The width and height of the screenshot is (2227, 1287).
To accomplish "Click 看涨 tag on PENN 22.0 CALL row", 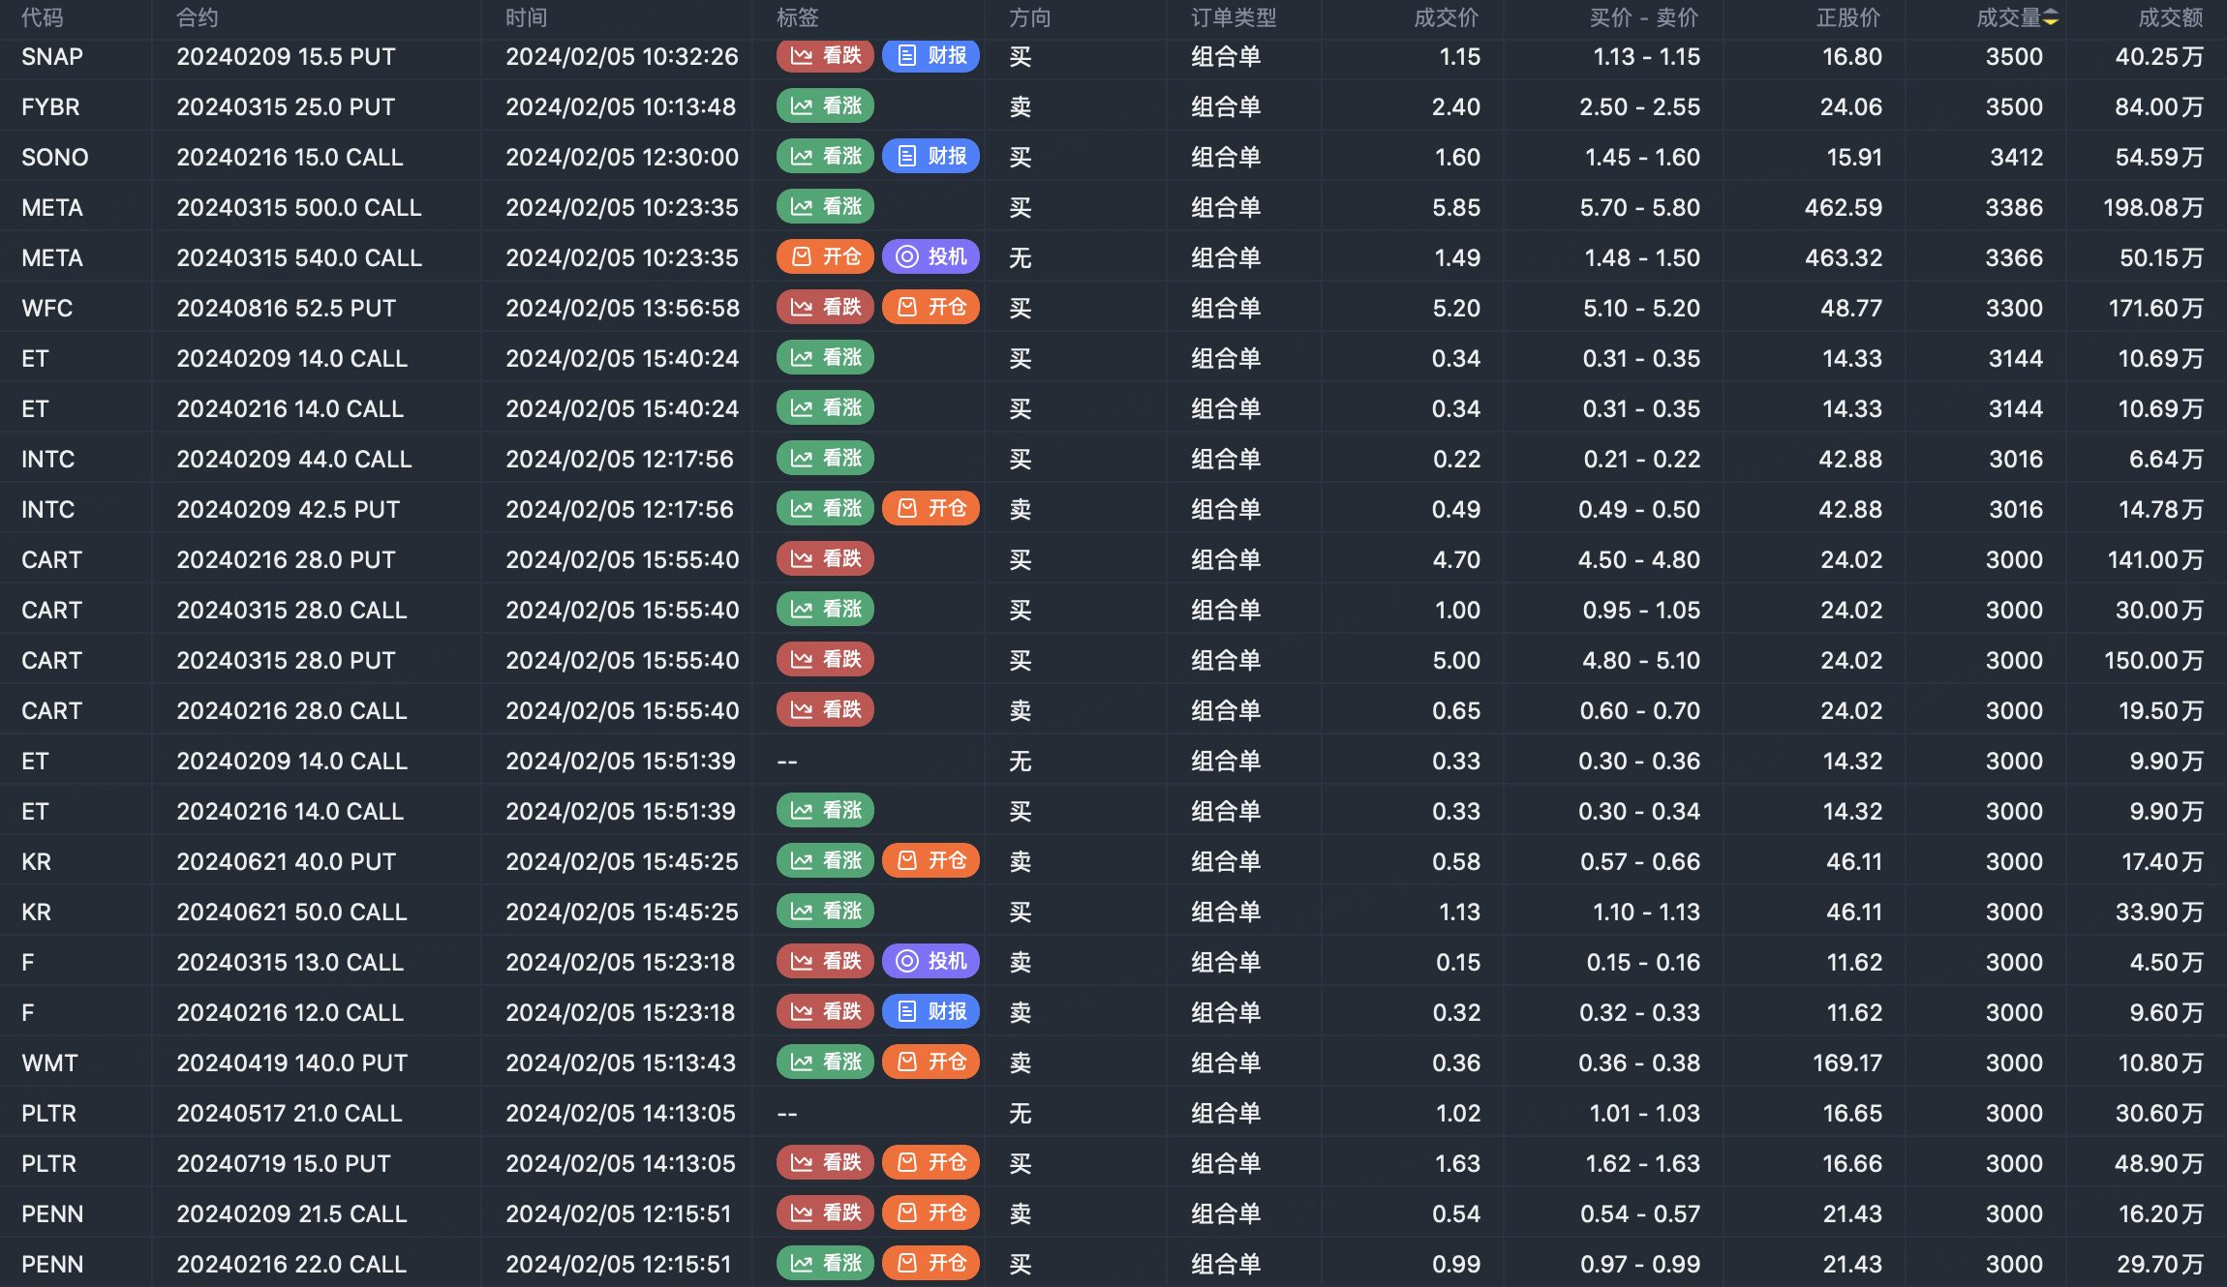I will pos(825,1264).
